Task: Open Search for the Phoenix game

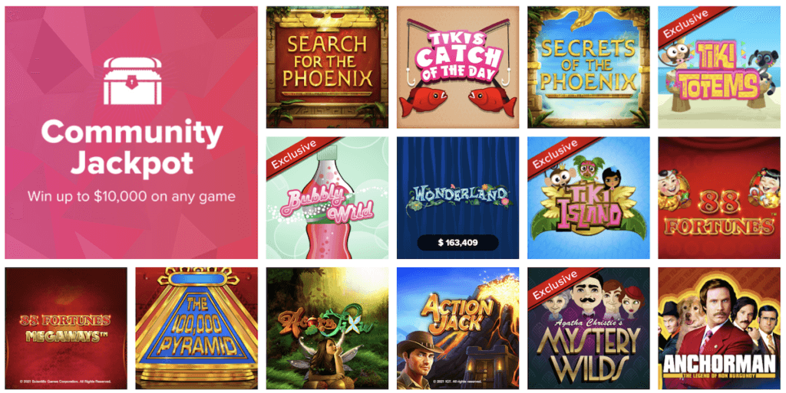Action: [x=327, y=67]
